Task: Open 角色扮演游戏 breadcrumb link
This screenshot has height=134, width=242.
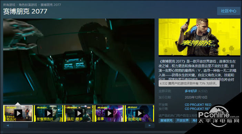Action: [x=28, y=5]
